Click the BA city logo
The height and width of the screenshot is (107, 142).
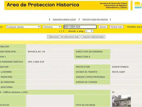[138, 5]
